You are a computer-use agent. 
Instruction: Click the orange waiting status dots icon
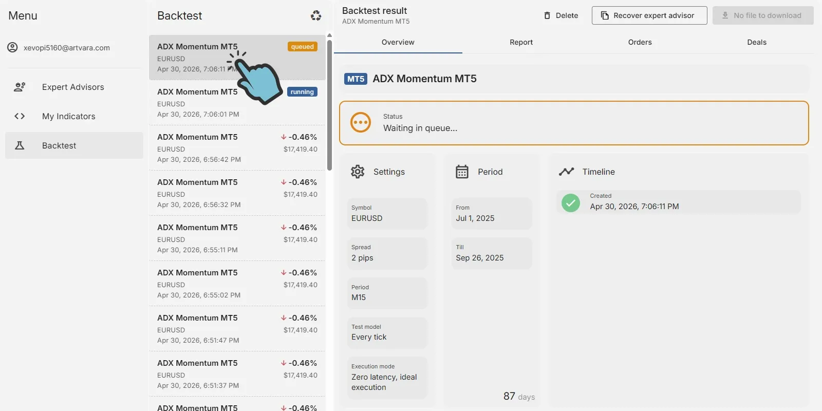pyautogui.click(x=361, y=123)
